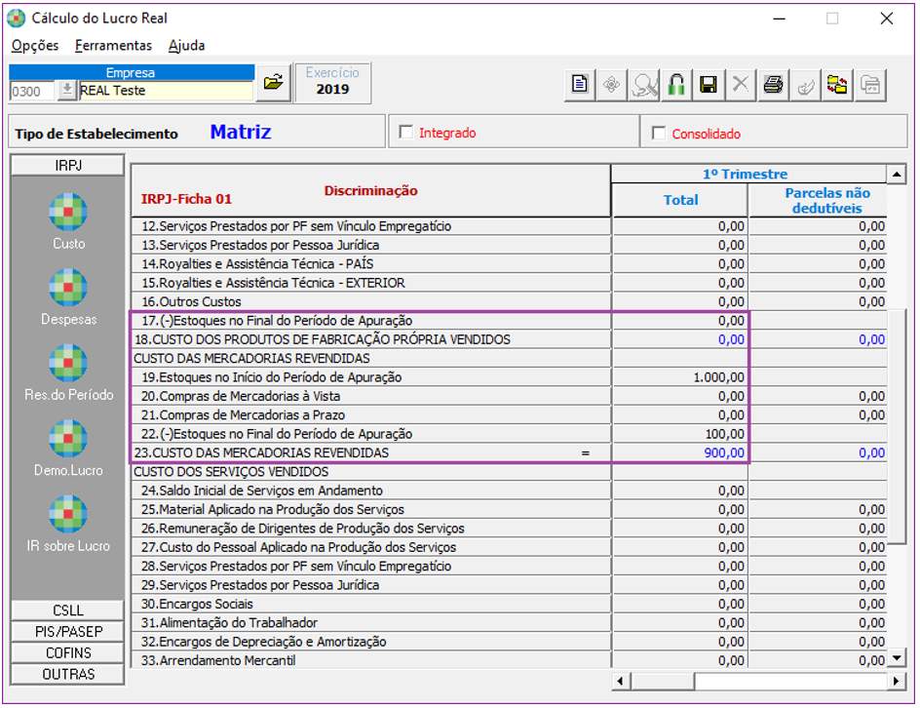Click row 30.Encargos Sociais
This screenshot has width=920, height=708.
370,604
